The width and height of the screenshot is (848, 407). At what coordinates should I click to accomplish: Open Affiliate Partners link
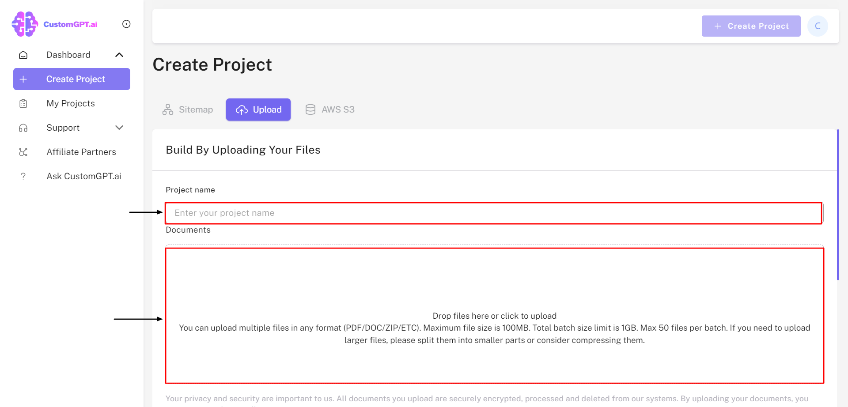click(81, 152)
